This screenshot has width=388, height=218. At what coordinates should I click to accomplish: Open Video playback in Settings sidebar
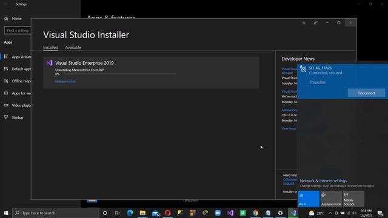(18, 105)
